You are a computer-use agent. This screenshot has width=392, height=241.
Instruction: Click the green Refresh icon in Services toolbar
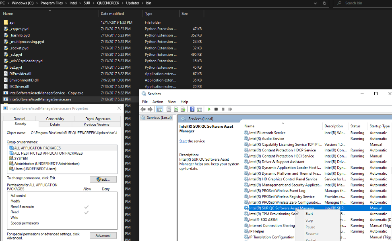tap(176, 109)
